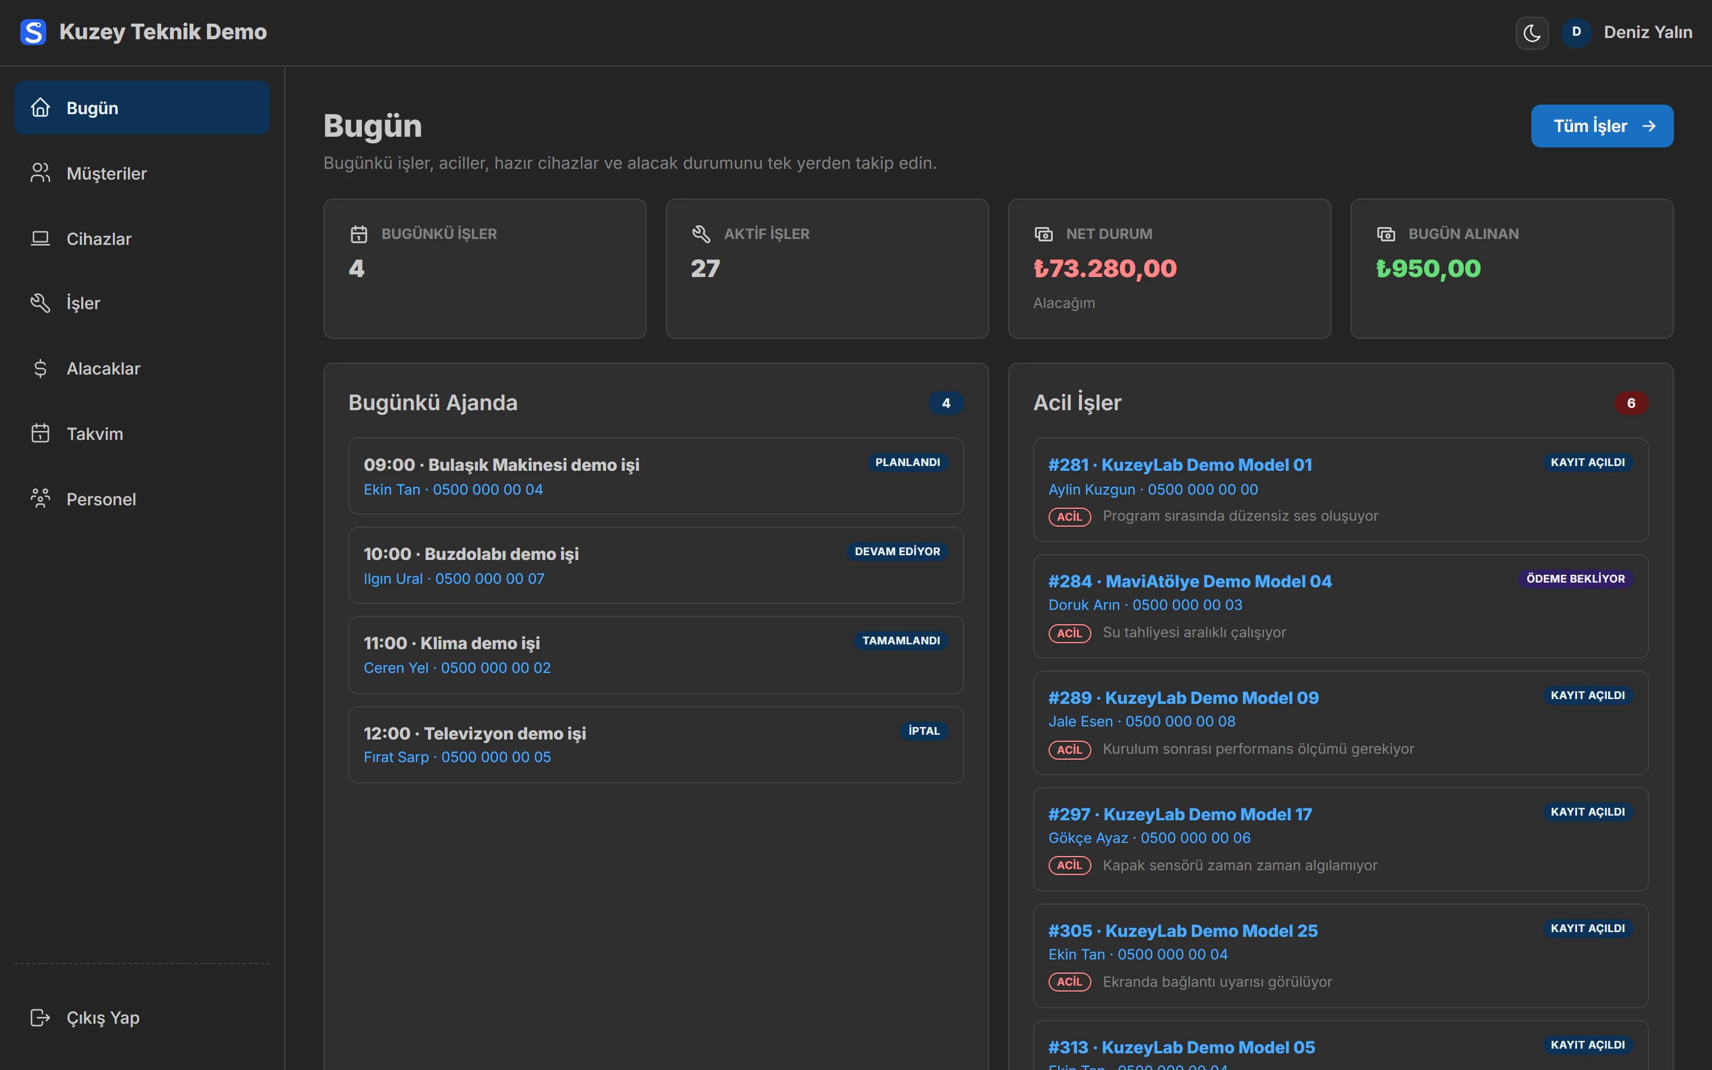Viewport: 1712px width, 1070px height.
Task: Click the Aktif İşler stat card
Action: pyautogui.click(x=827, y=268)
